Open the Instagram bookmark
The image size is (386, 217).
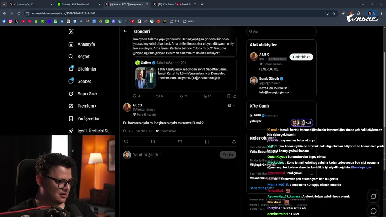tap(10, 21)
